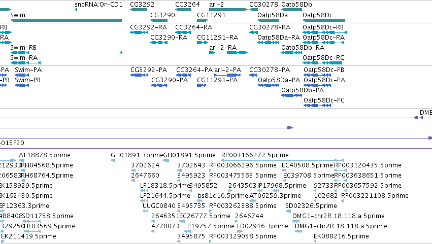Viewport: 432px width, 244px height.
Task: Click EST GH01891.5prime
Action: click(x=166, y=160)
